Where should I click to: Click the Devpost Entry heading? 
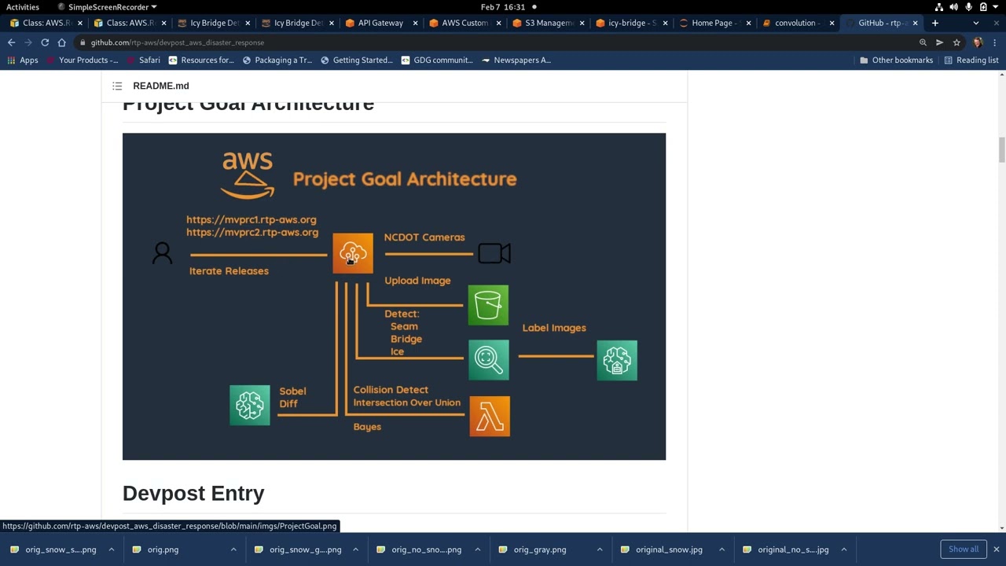[x=193, y=493]
